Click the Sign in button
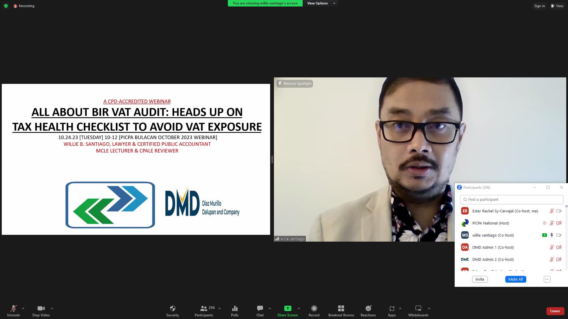The width and height of the screenshot is (568, 319). (x=539, y=6)
